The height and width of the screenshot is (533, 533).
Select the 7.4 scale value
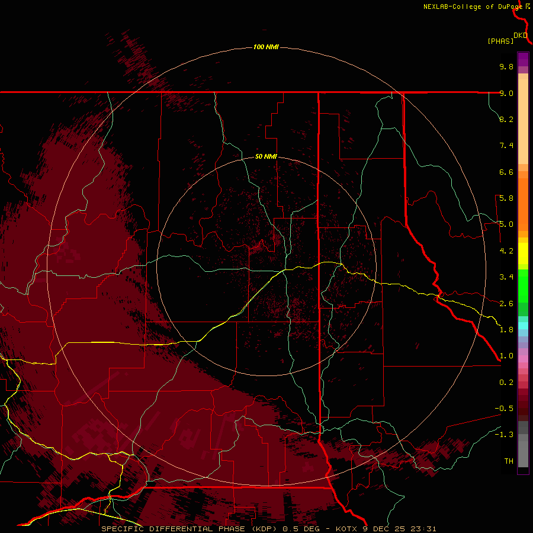(506, 146)
